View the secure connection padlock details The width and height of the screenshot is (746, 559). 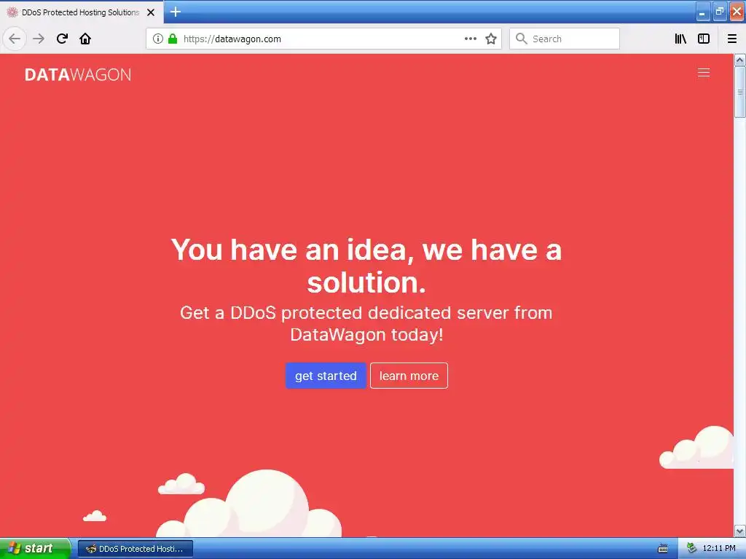173,39
